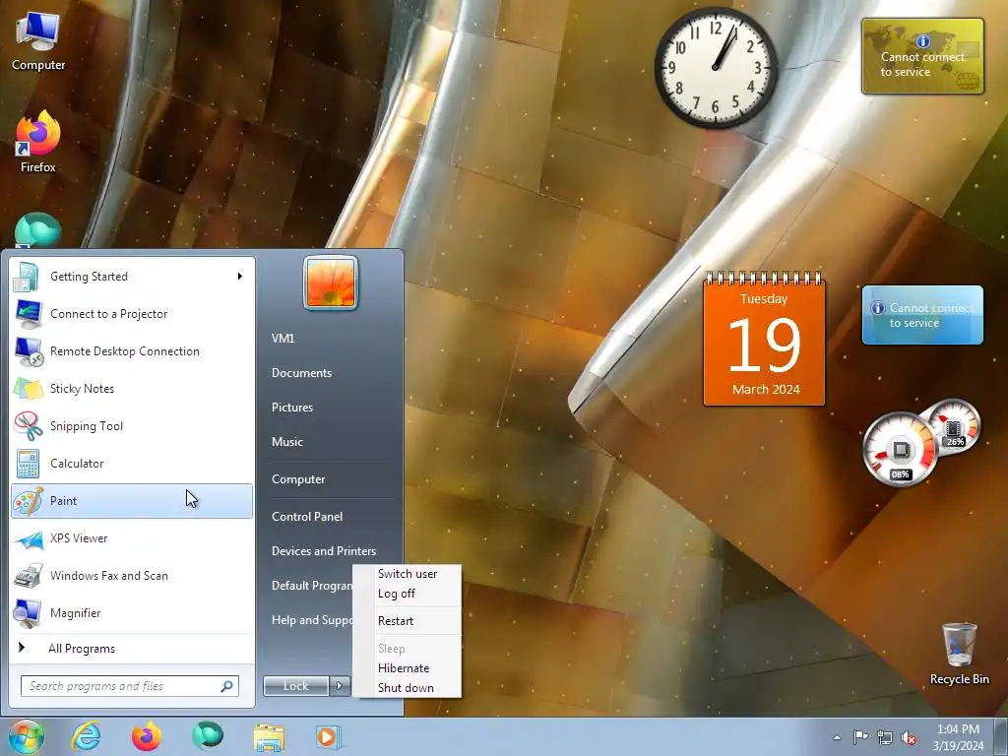Show hidden tray icons arrow
This screenshot has width=1008, height=756.
[x=837, y=737]
